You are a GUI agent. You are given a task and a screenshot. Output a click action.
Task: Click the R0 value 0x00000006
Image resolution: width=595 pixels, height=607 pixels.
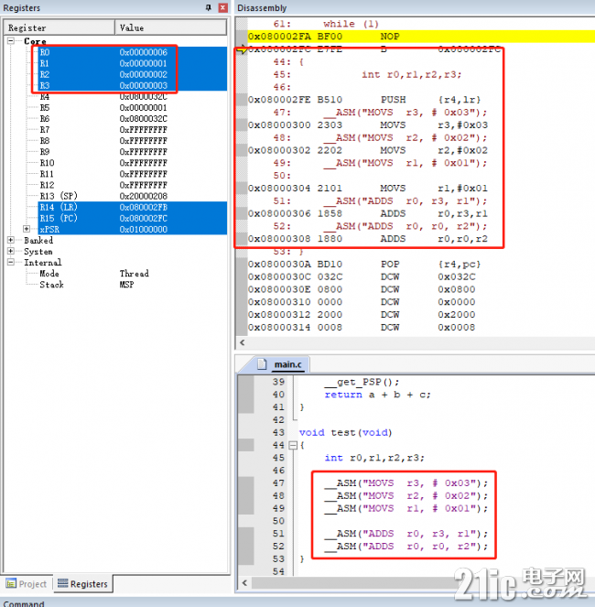(x=143, y=52)
